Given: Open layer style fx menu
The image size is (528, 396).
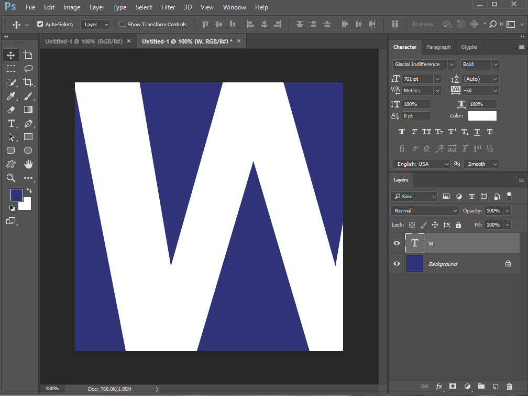Looking at the screenshot, I should tap(439, 387).
